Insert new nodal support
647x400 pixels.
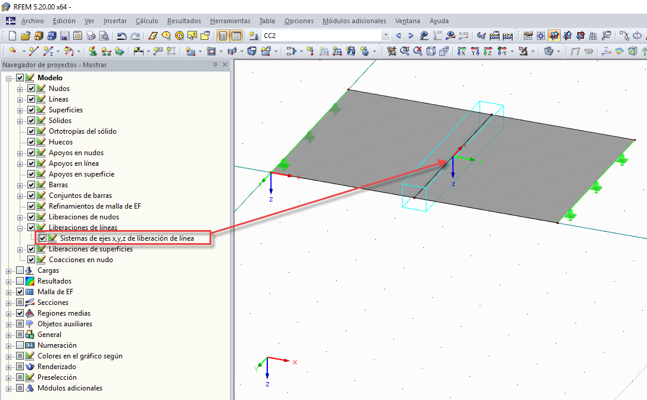pyautogui.click(x=93, y=51)
